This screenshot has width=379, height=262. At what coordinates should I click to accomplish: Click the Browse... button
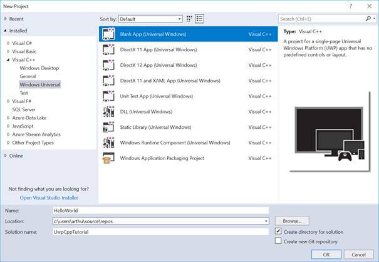click(292, 221)
